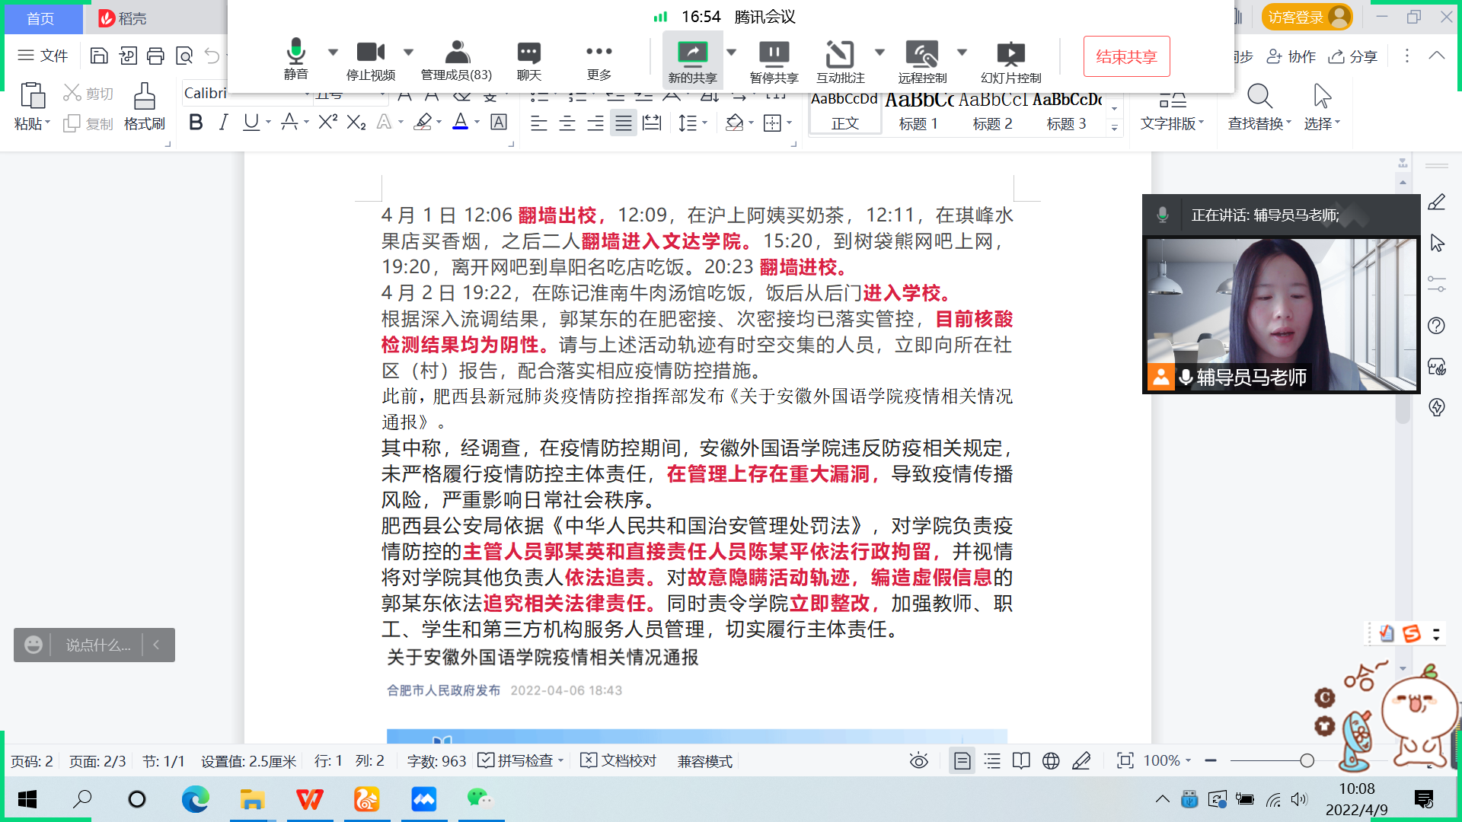Toggle underline formatting
Viewport: 1462px width, 822px height.
(251, 122)
